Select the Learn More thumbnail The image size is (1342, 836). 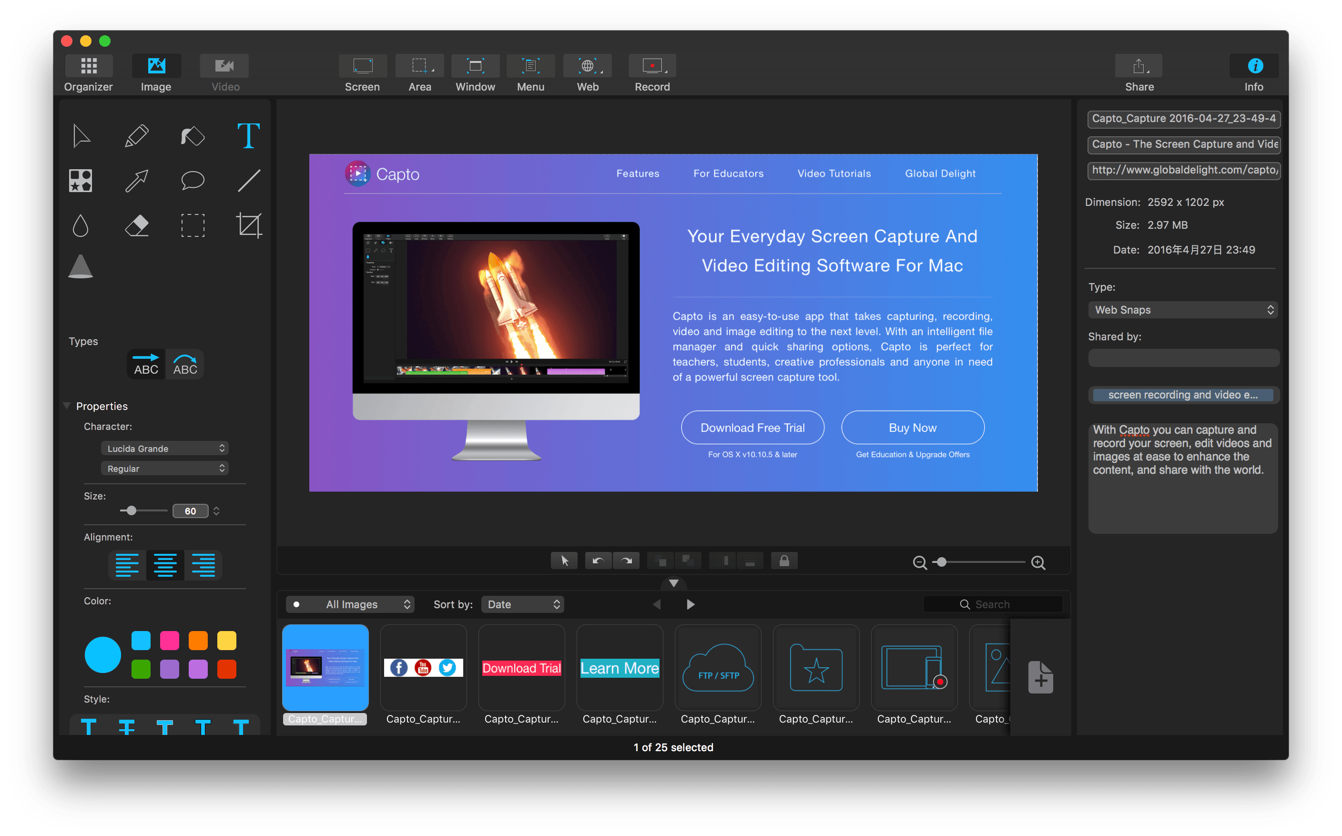click(620, 668)
